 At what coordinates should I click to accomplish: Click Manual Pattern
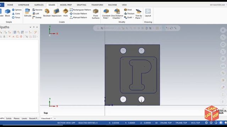pyautogui.click(x=78, y=17)
